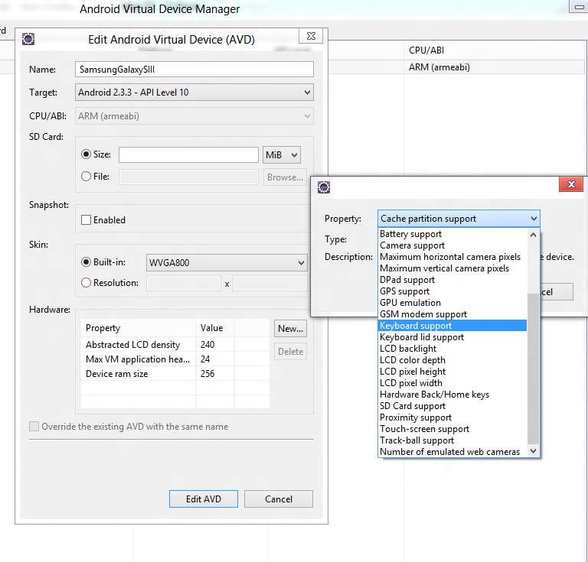Click the value 256 cell

pyautogui.click(x=215, y=374)
